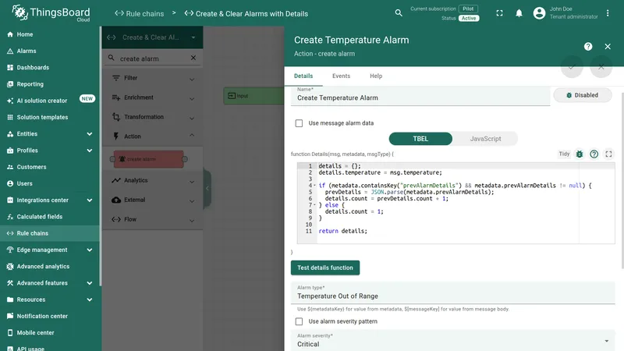624x351 pixels.
Task: Apply changes with checkmark button
Action: click(572, 67)
